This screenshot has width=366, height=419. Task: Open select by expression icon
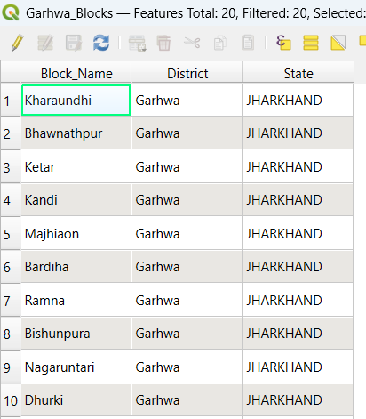[283, 43]
